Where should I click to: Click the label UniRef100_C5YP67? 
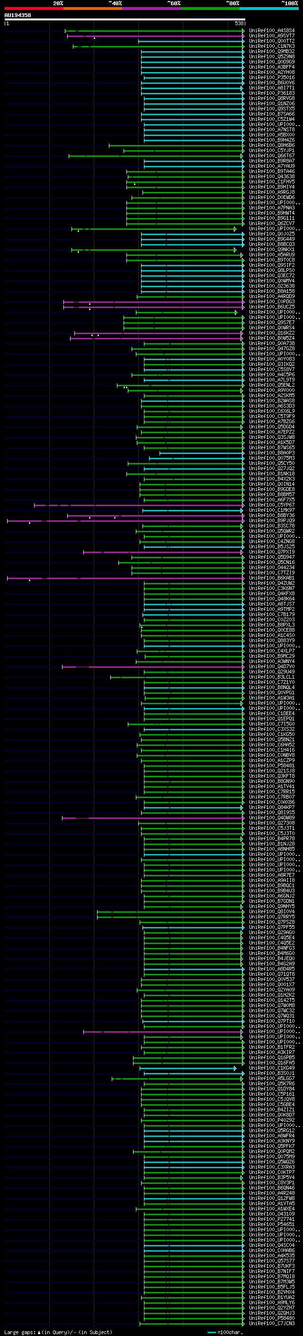click(271, 505)
